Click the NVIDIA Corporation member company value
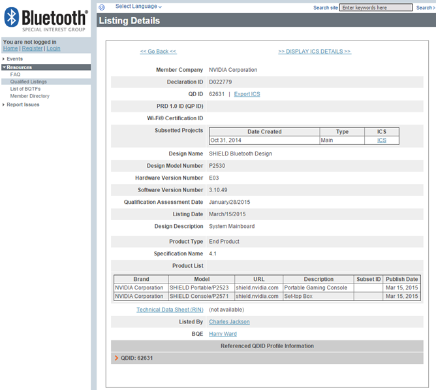436x390 pixels. [233, 70]
